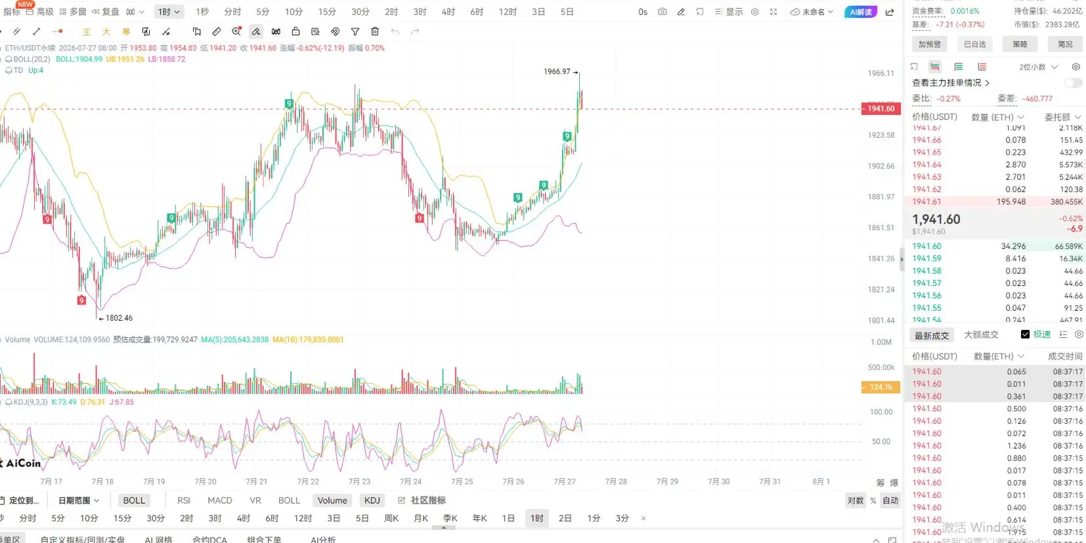Open the recent trades settings gear
The width and height of the screenshot is (1086, 543).
pyautogui.click(x=1079, y=334)
